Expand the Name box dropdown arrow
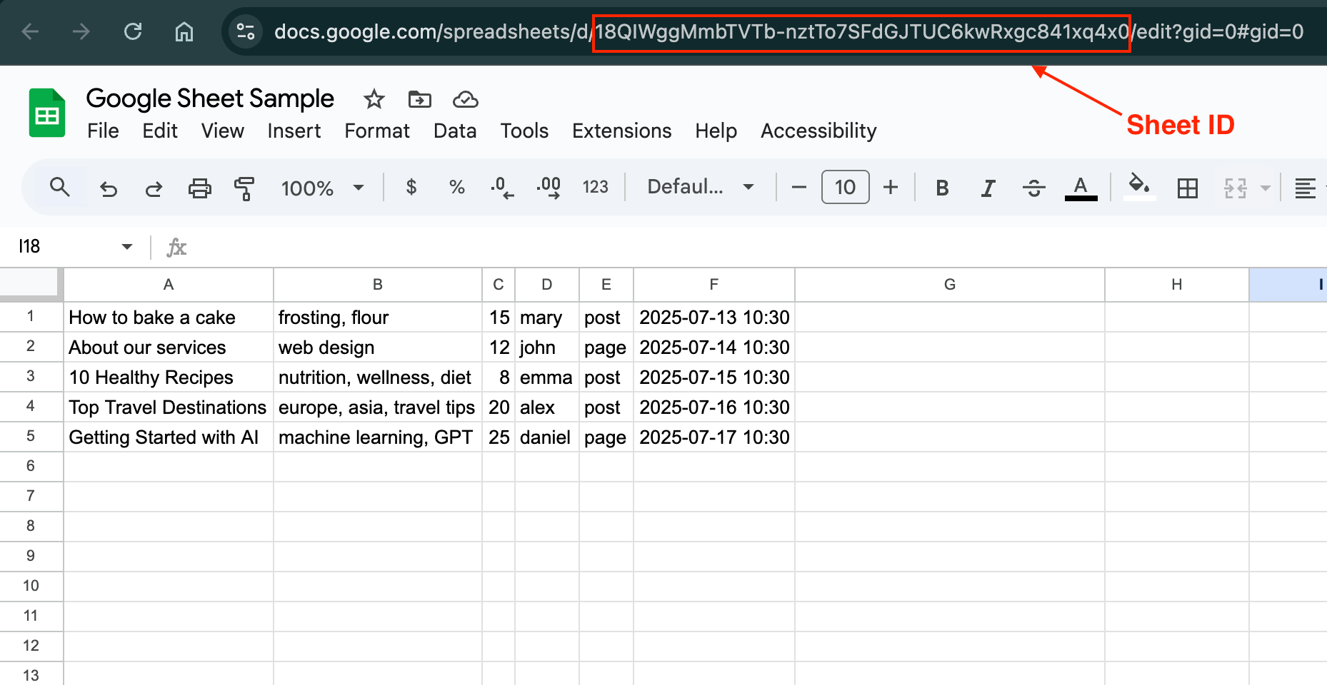 click(x=127, y=246)
